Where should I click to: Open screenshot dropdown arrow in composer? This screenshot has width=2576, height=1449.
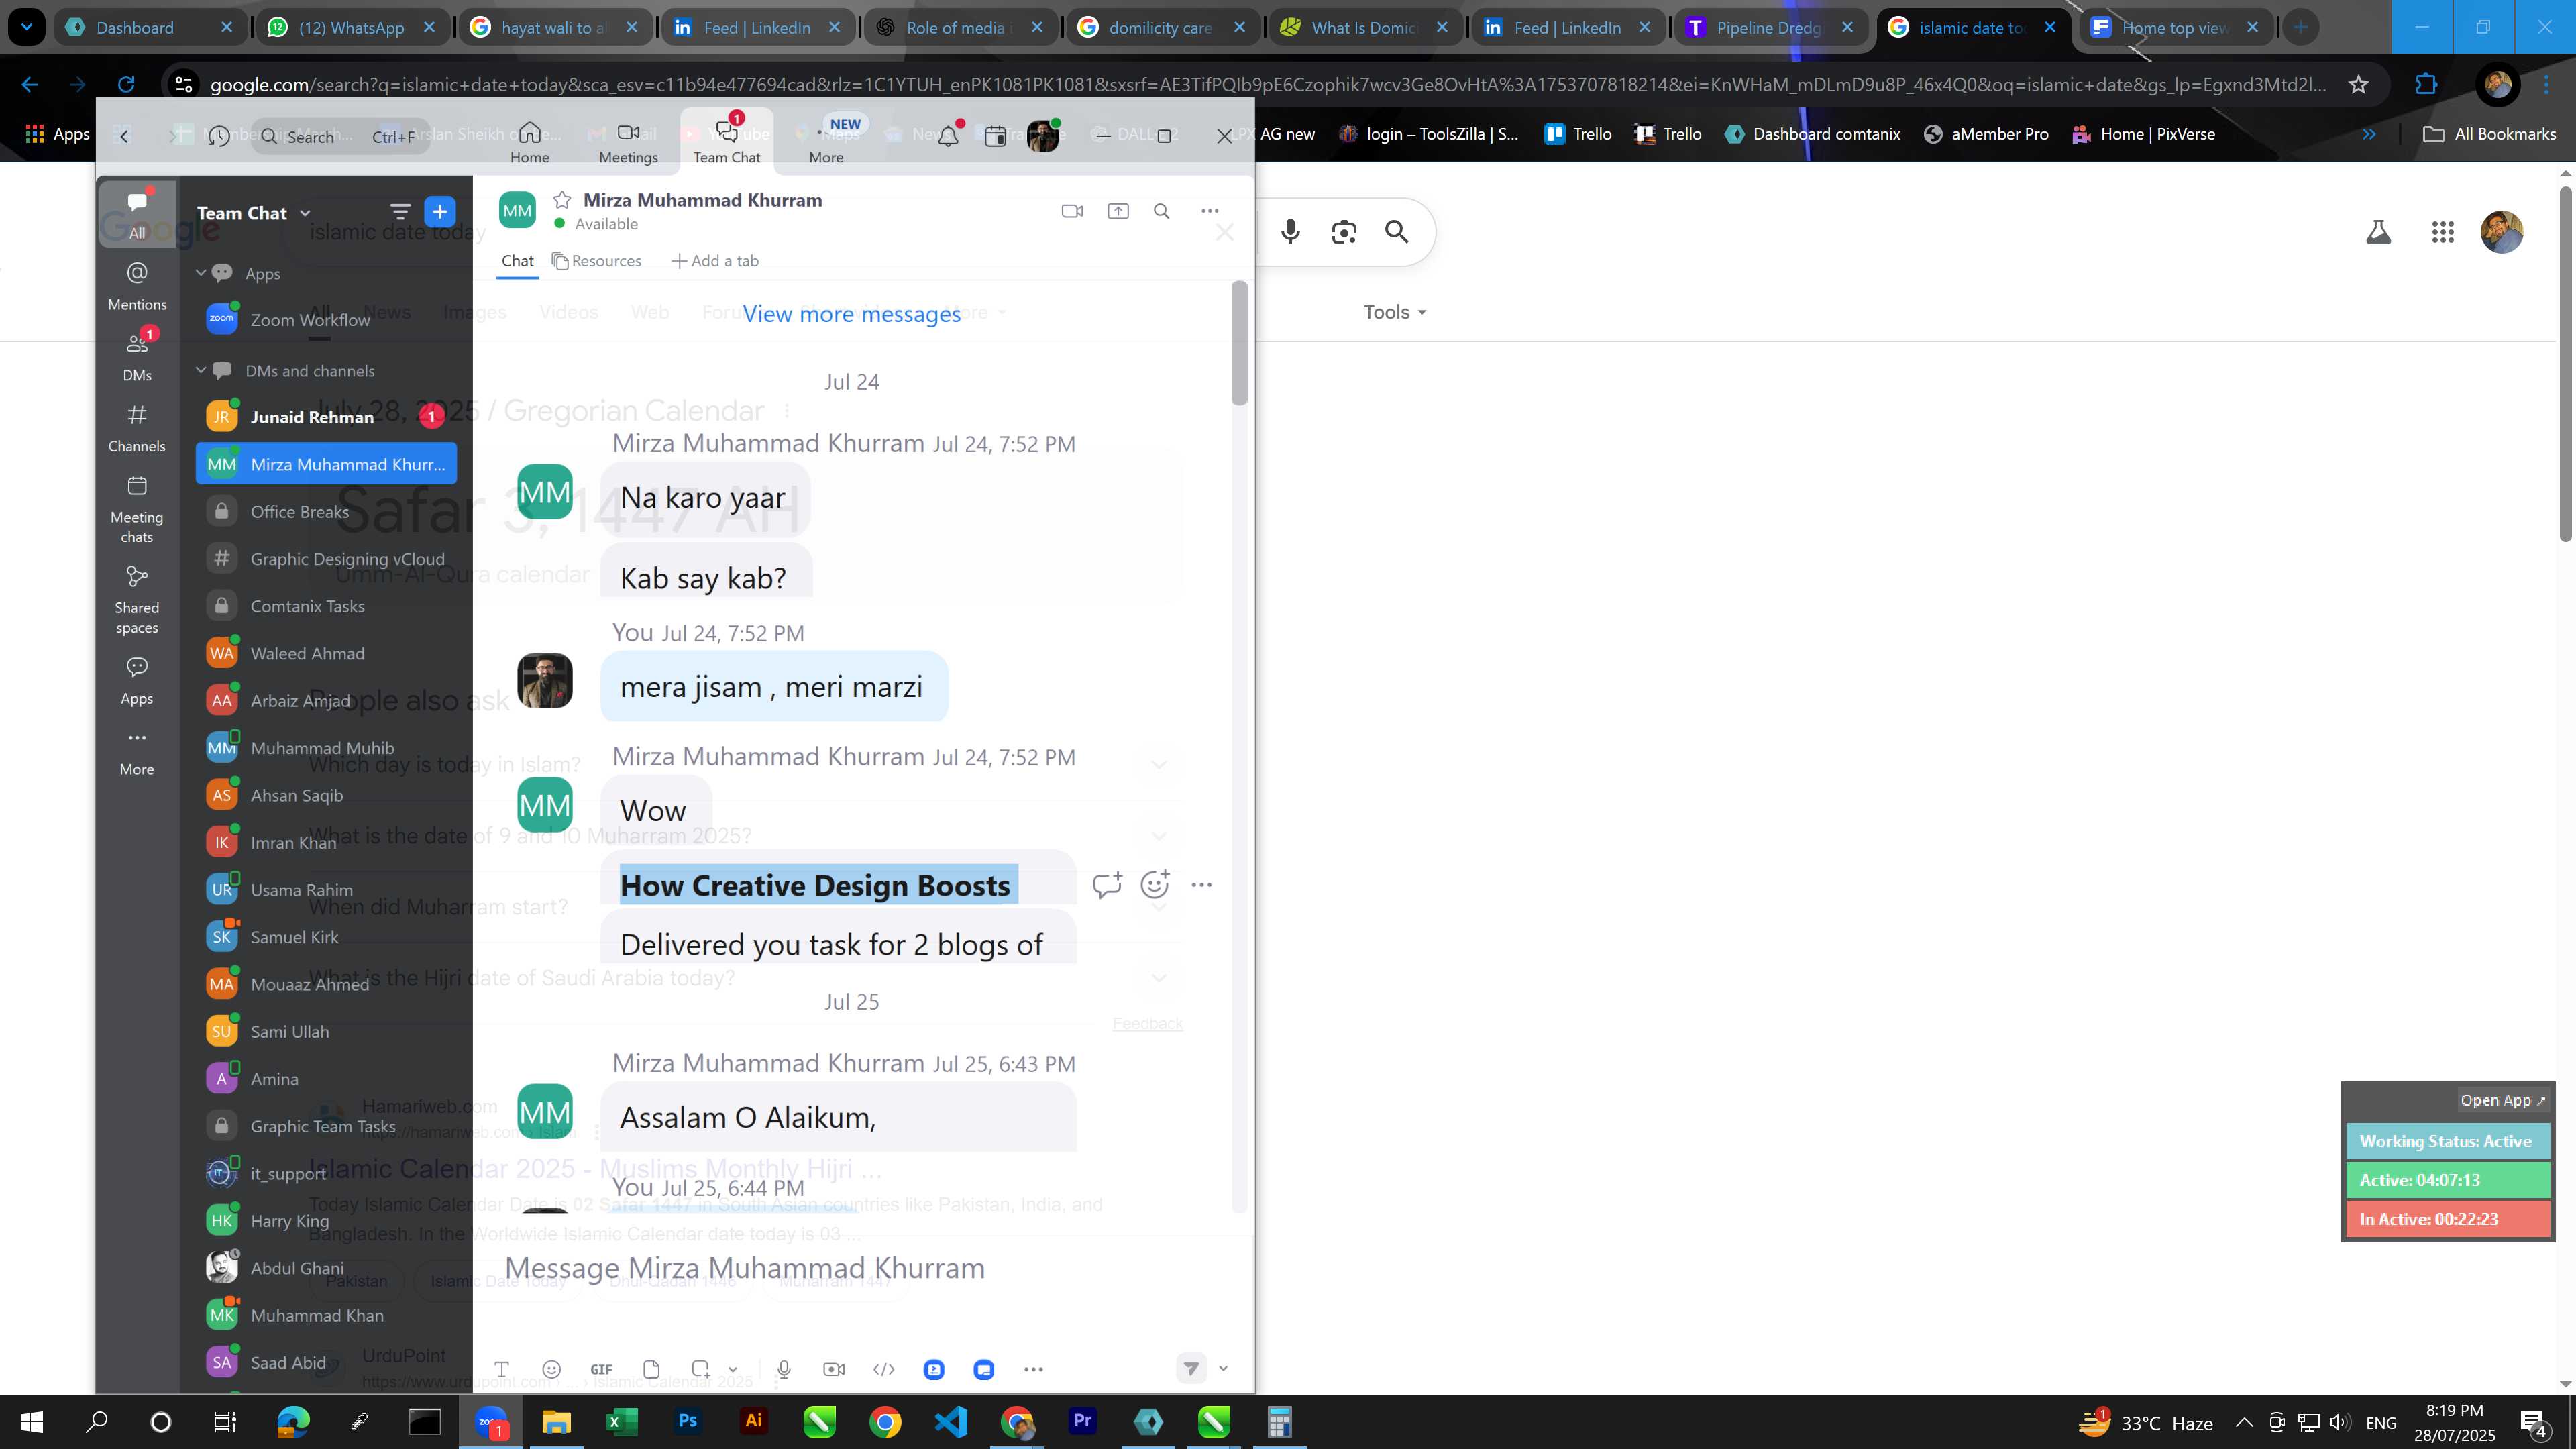(x=733, y=1370)
